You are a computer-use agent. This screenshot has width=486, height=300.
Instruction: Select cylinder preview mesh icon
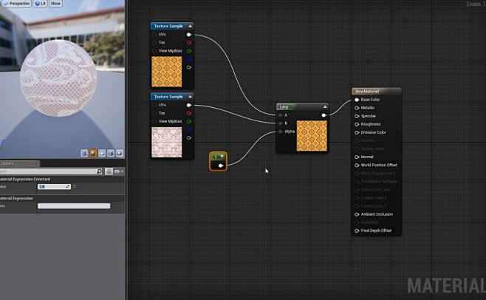click(84, 153)
